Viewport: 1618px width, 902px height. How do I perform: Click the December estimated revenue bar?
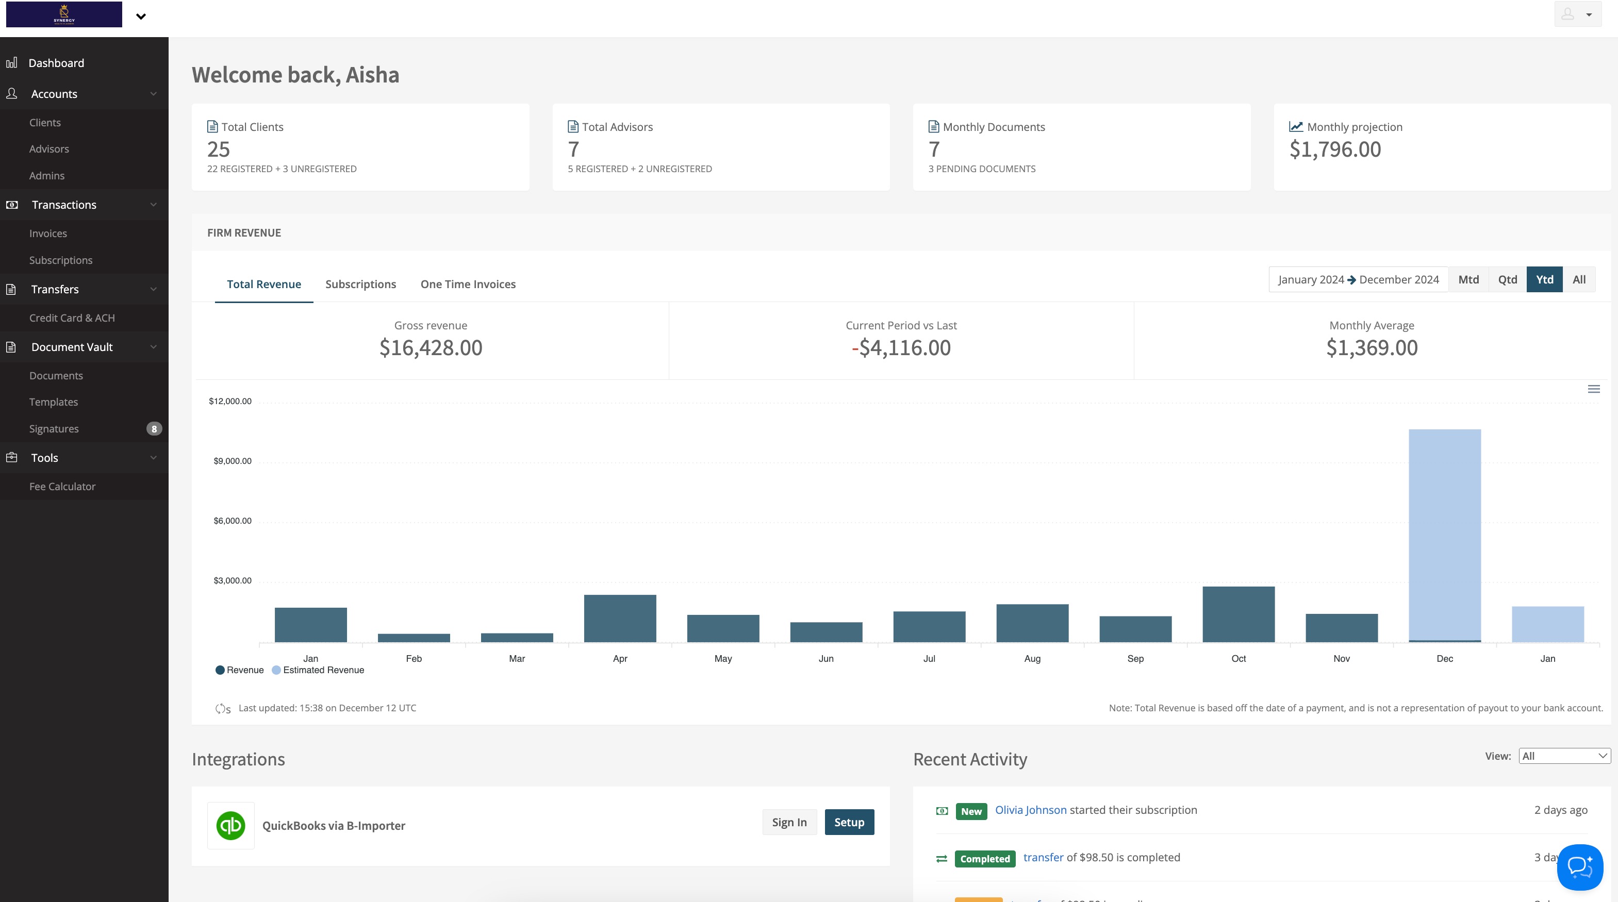[x=1444, y=533]
